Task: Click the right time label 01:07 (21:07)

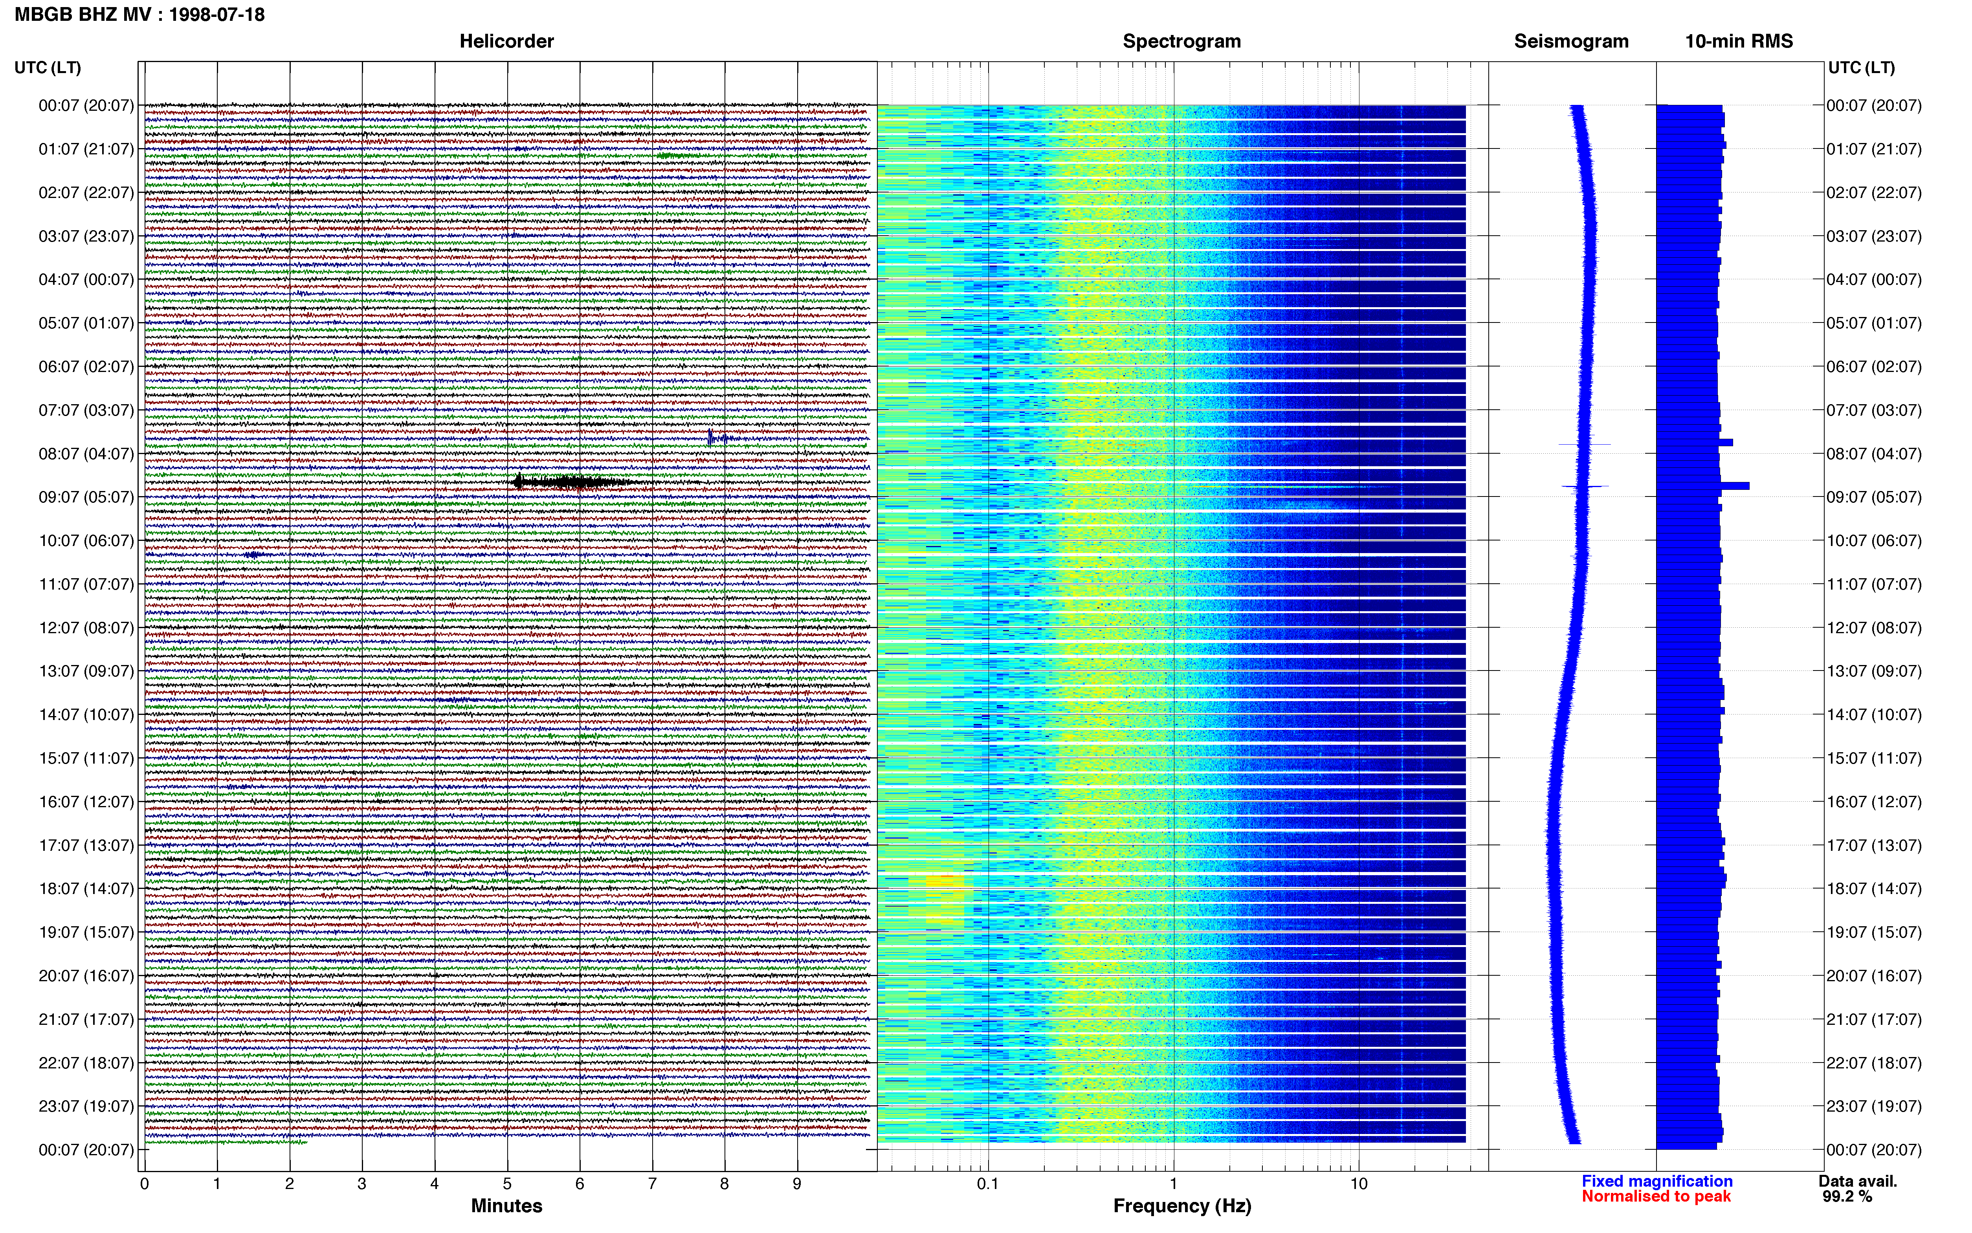Action: click(x=1873, y=148)
